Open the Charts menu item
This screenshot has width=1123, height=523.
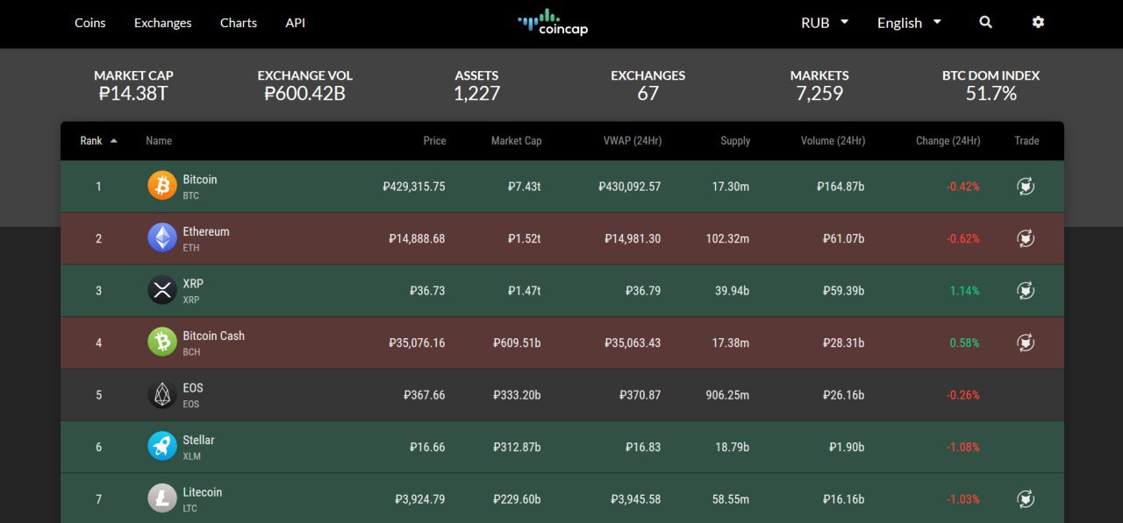pyautogui.click(x=239, y=23)
